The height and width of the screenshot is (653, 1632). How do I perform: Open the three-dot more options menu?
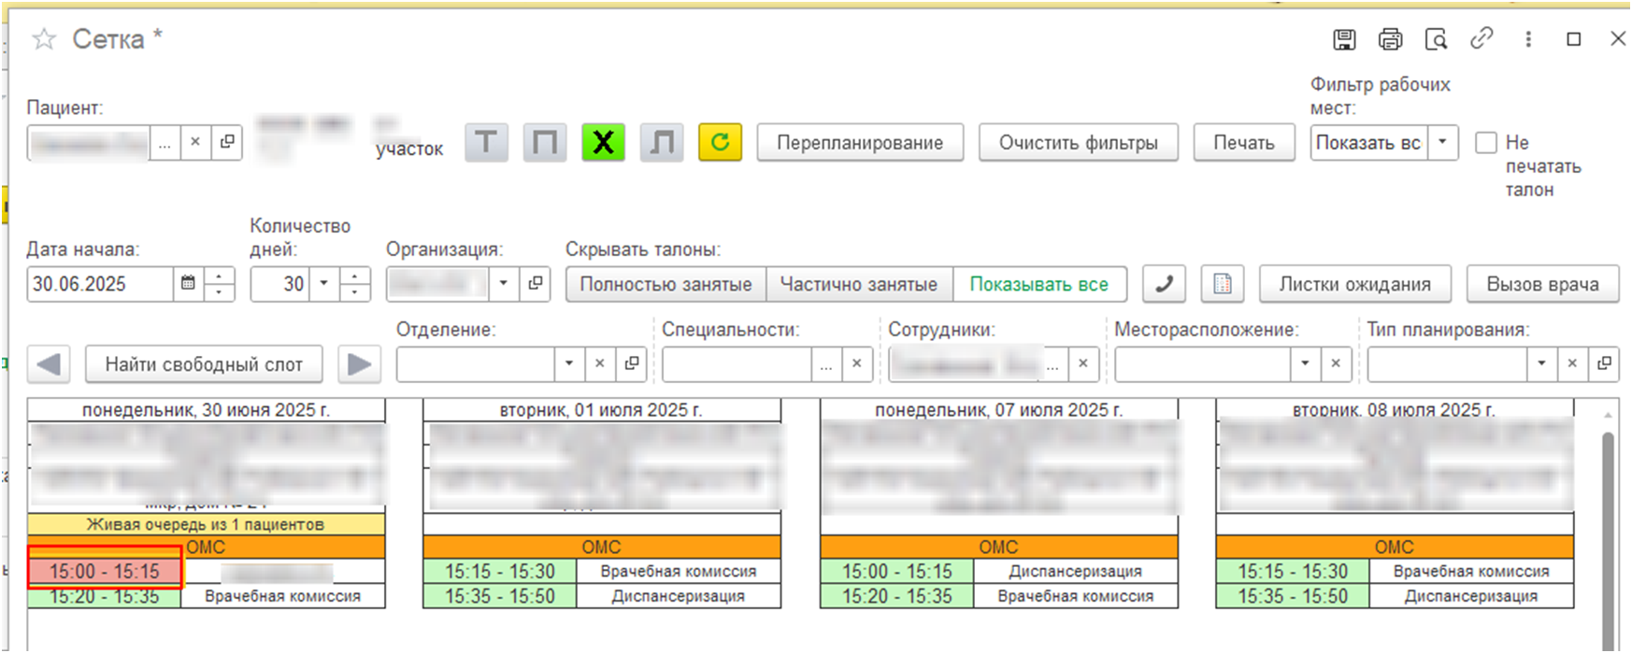1528,39
